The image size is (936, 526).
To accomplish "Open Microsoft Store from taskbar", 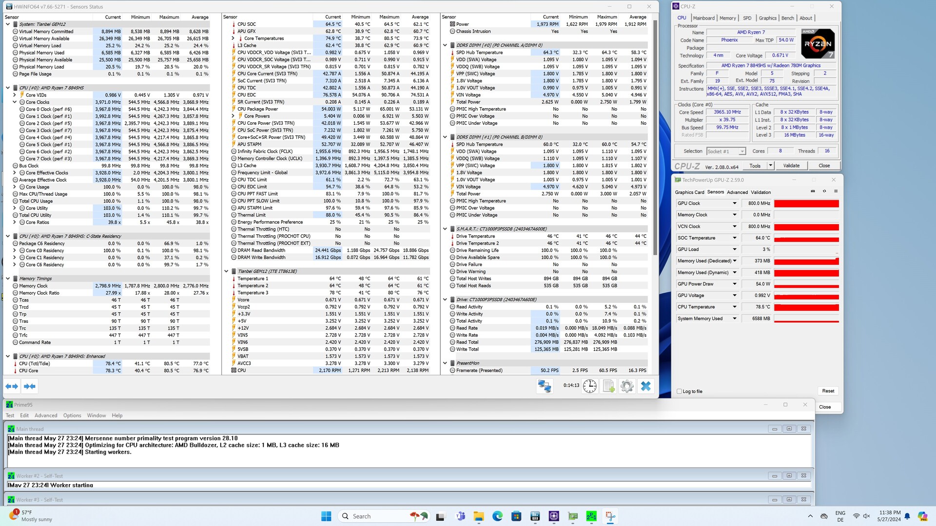I will tap(516, 516).
